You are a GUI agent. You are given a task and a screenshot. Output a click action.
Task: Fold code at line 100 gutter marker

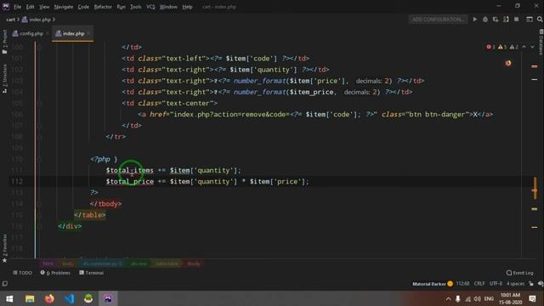coord(39,47)
